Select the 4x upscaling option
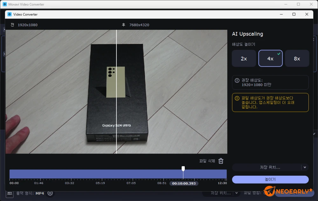The width and height of the screenshot is (318, 201). [x=270, y=59]
